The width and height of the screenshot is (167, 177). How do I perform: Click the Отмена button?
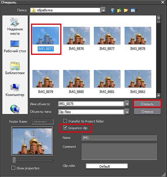tap(147, 112)
